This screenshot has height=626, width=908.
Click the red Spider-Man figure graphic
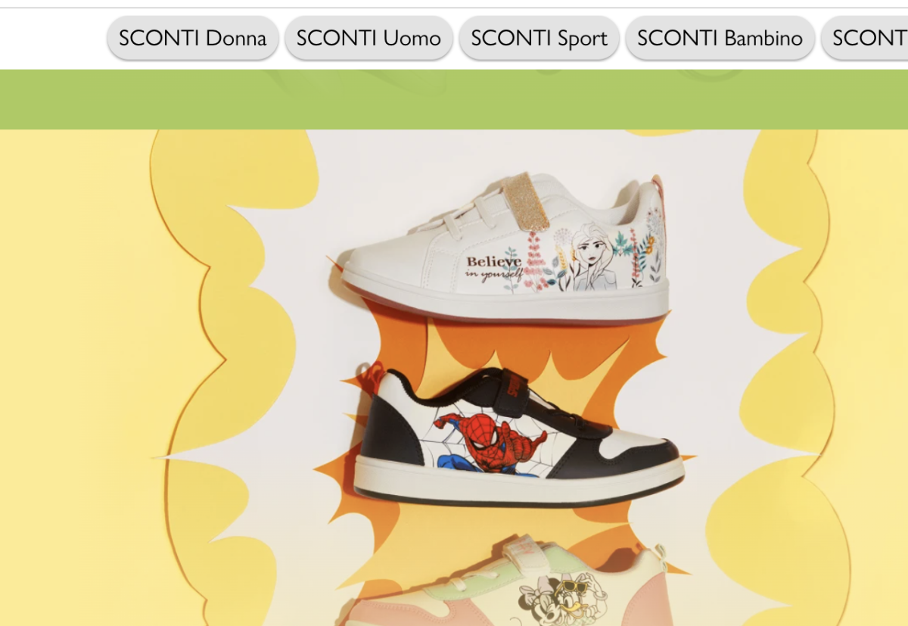click(x=492, y=442)
